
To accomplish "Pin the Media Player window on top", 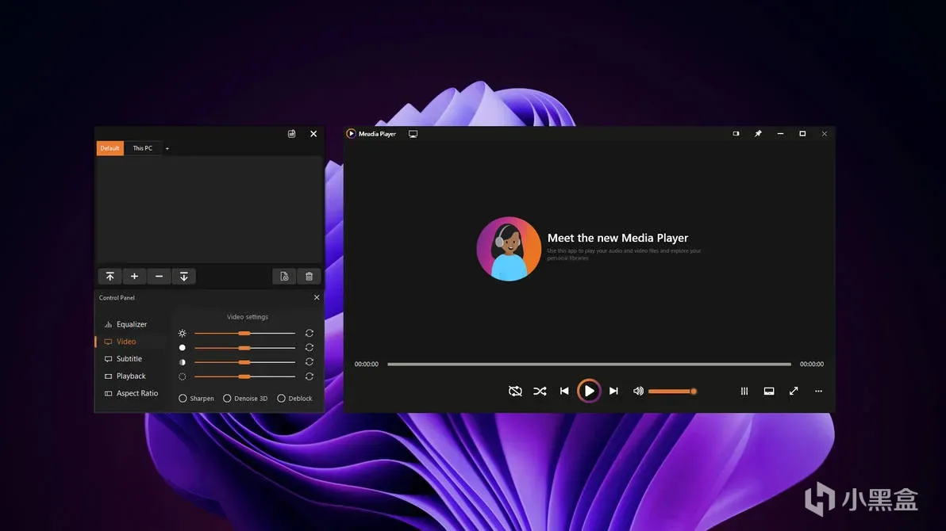I will [759, 134].
